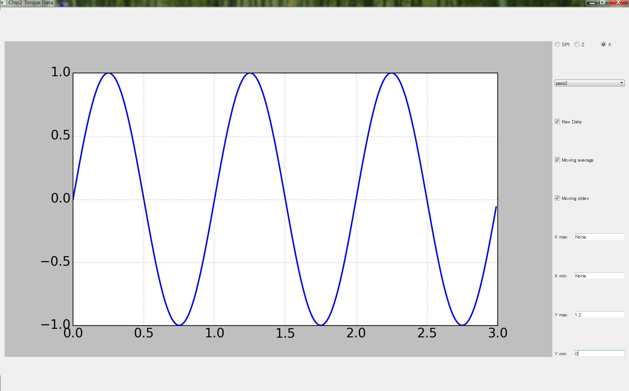Toggle the Moving stdev checkbox
The height and width of the screenshot is (391, 629).
tap(557, 198)
